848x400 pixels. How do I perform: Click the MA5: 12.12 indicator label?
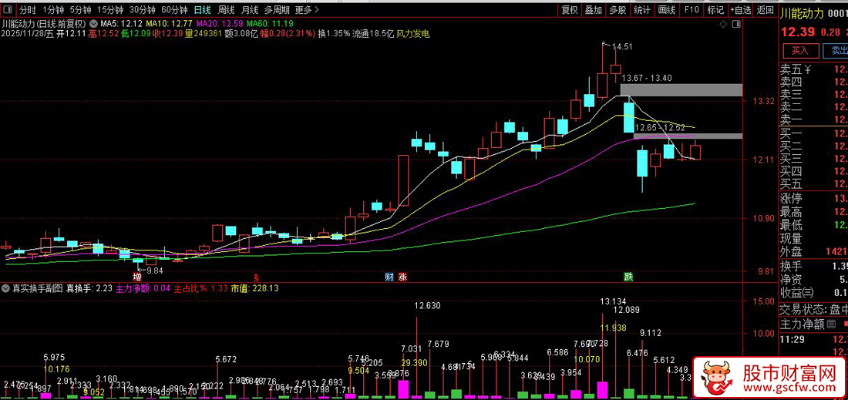[123, 24]
